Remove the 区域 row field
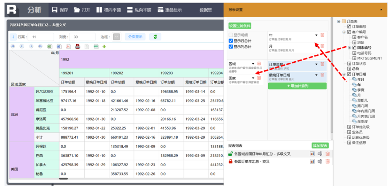Viewport: 392px width, 193px height. (x=259, y=64)
